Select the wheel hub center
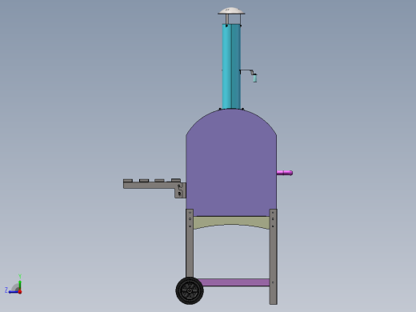The image size is (416, 312). pos(190,290)
